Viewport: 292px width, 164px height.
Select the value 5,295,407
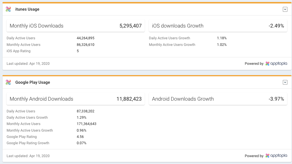tap(131, 26)
